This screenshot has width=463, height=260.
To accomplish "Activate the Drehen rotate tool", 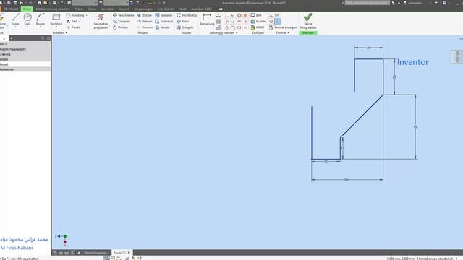I will (120, 27).
